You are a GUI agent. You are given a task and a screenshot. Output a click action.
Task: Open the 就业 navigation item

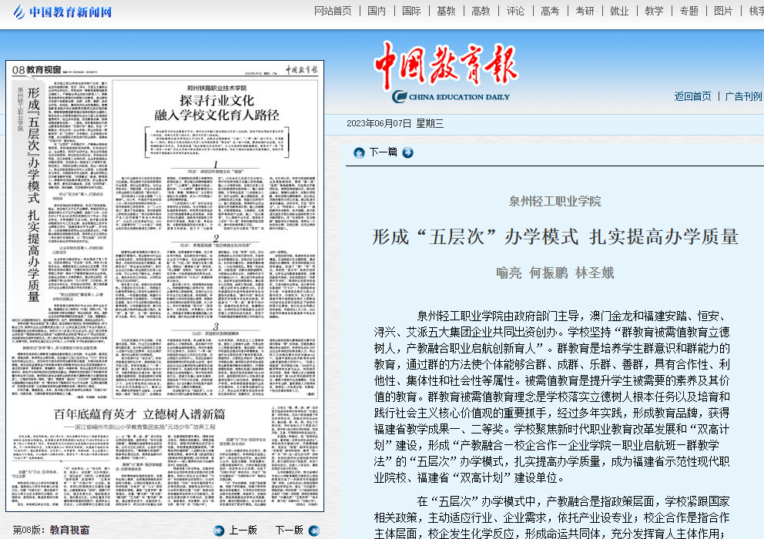coord(619,11)
